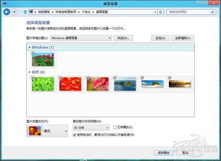Click the 全选(A) button
221x161 pixels.
pos(160,38)
